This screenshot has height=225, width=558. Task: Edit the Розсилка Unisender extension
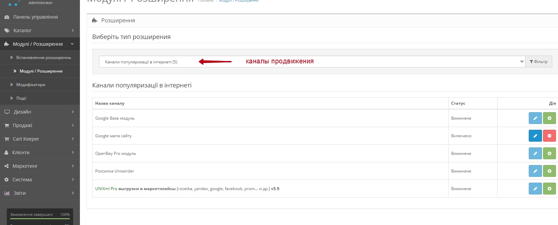pos(535,171)
